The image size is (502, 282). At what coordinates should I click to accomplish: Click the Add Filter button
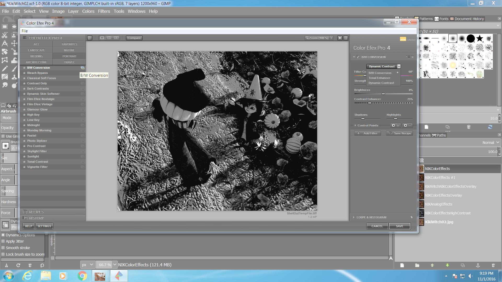tap(367, 133)
